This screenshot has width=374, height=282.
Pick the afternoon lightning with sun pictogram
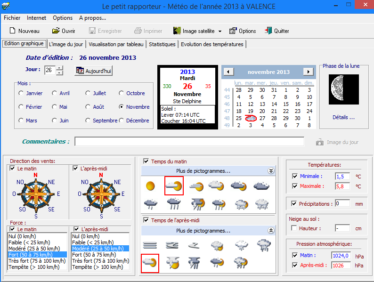click(x=172, y=263)
